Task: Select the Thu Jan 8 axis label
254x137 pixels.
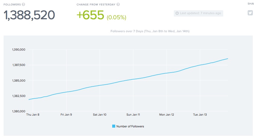Action: 33,115
